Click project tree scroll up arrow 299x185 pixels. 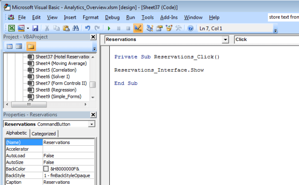coord(93,57)
